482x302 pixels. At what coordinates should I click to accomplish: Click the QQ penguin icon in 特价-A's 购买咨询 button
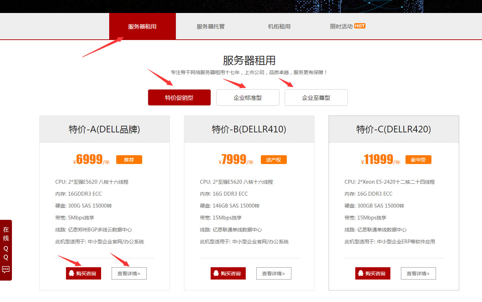click(x=71, y=273)
